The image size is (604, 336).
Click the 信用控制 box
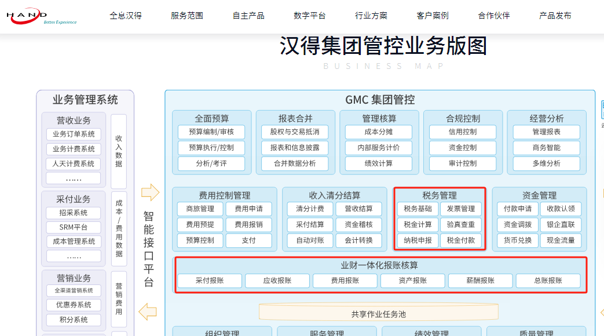[463, 132]
